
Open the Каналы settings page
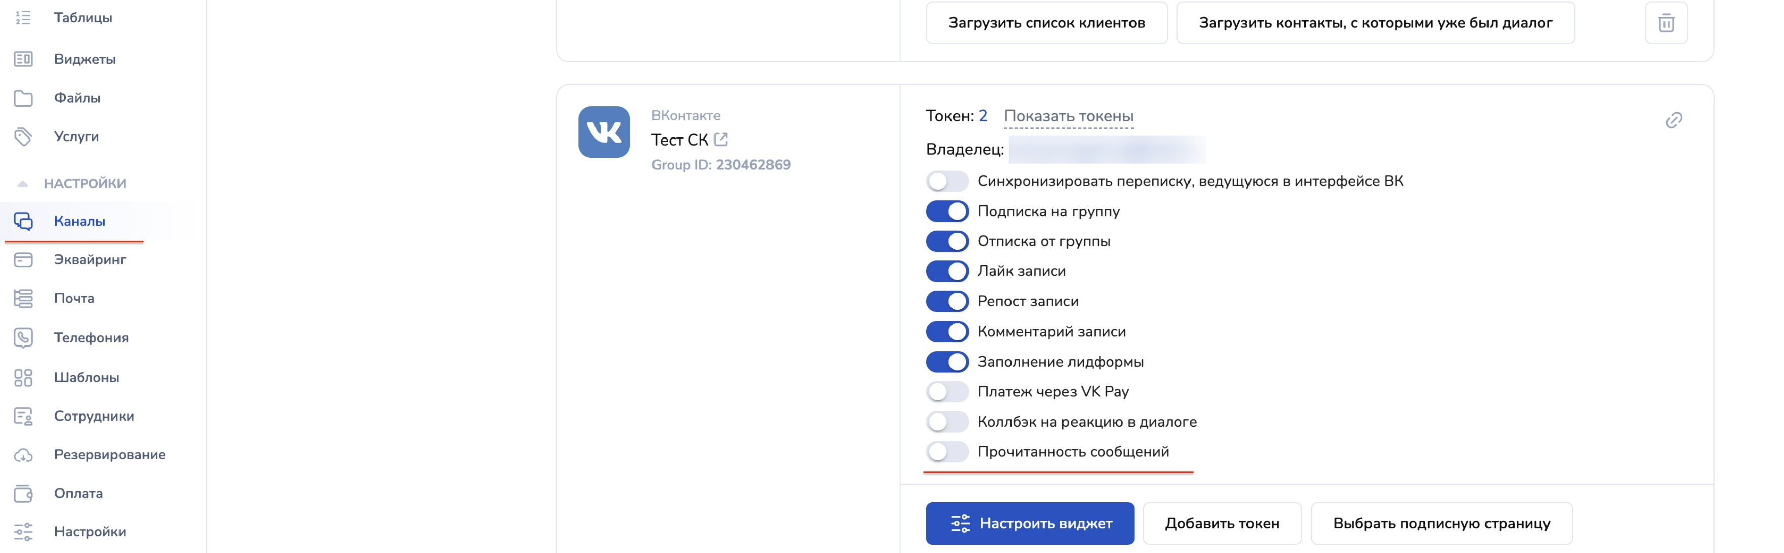[80, 221]
